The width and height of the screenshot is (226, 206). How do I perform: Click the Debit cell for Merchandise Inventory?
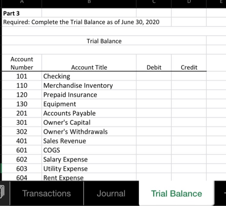[154, 85]
